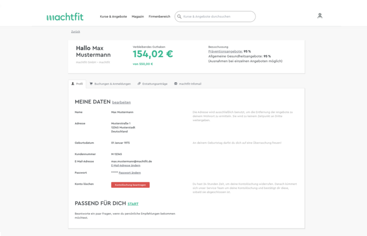The image size is (367, 236).
Task: Go to Firmenbereich
Action: tap(159, 16)
